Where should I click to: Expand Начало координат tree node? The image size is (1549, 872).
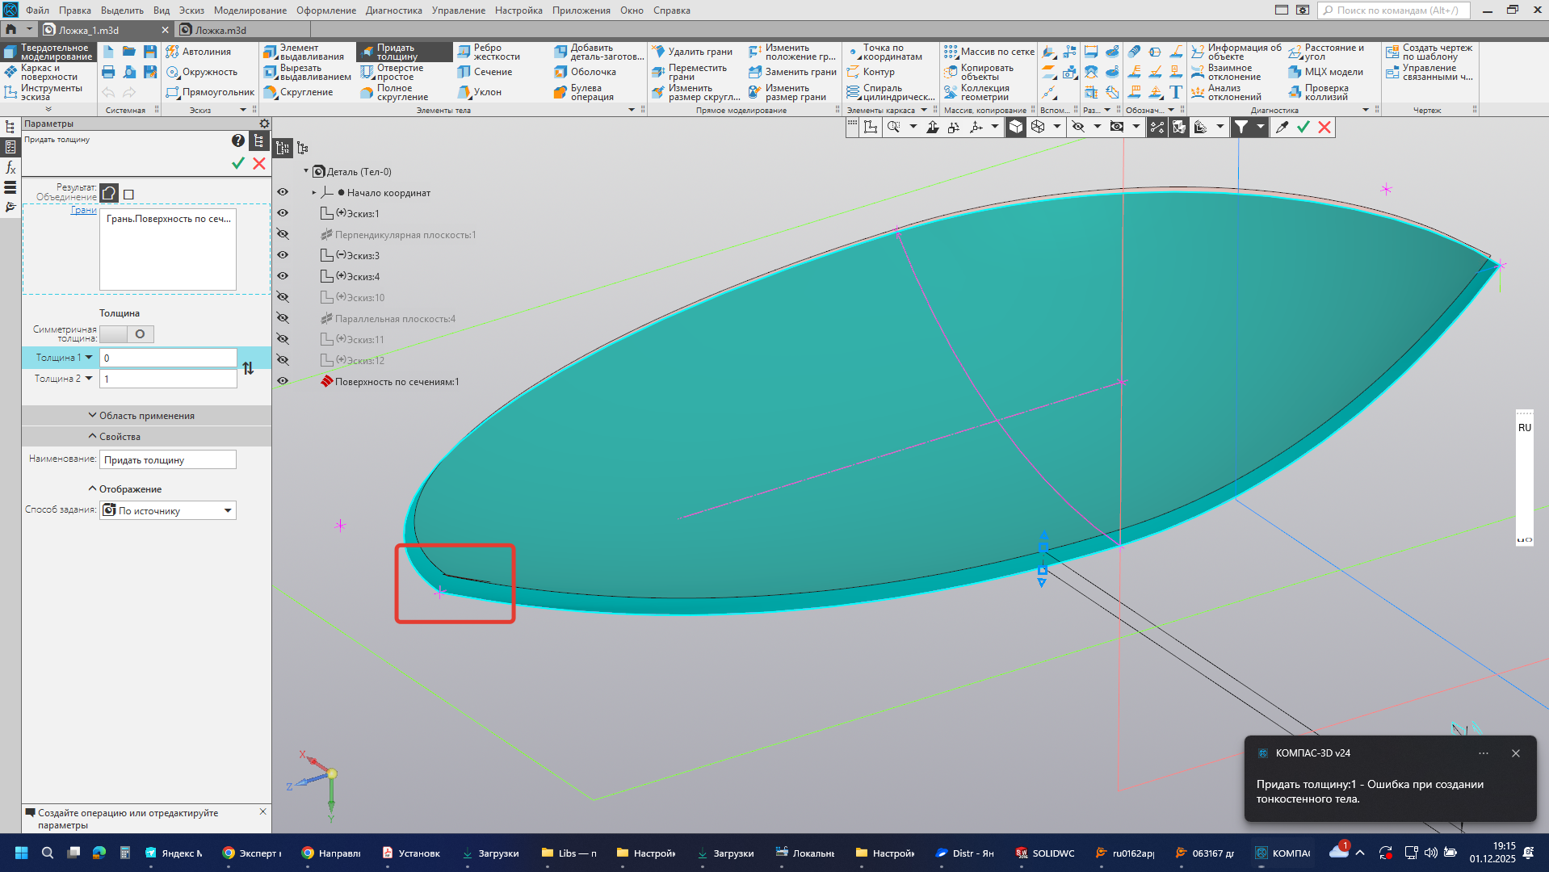pos(314,193)
